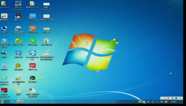Launch the Xunlei video player shortcut

pos(18,31)
